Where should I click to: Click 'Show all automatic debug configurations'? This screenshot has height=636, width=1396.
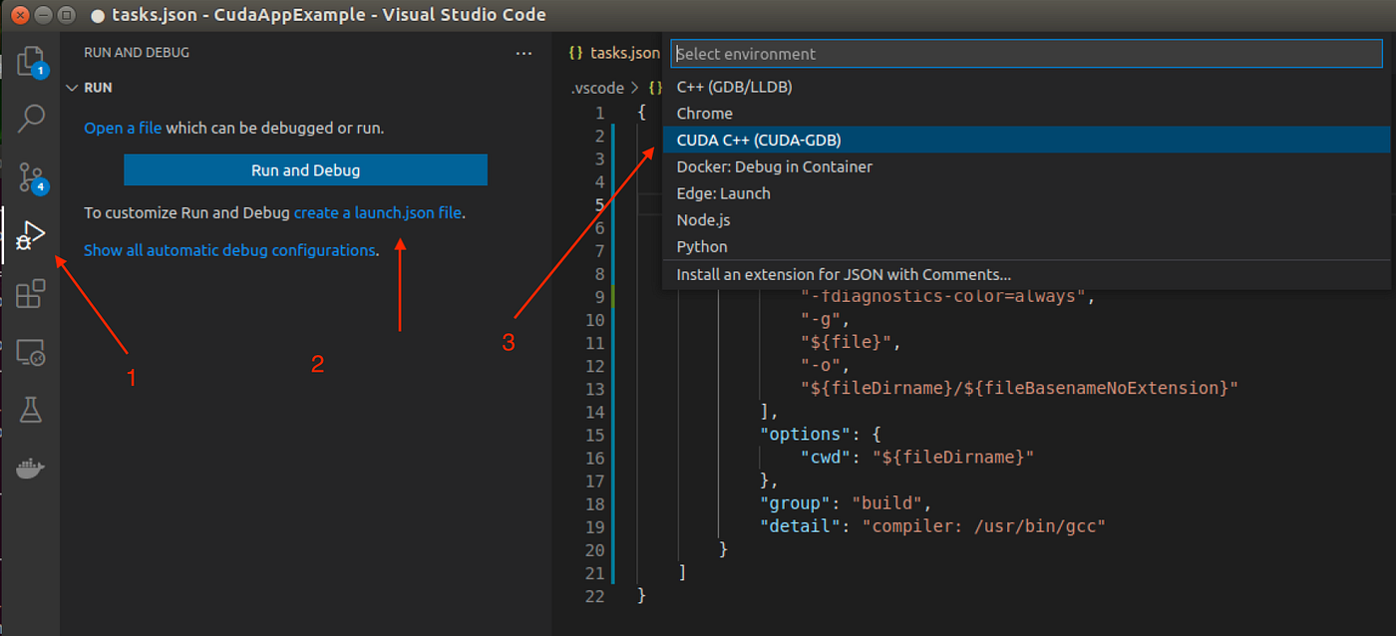pyautogui.click(x=229, y=250)
